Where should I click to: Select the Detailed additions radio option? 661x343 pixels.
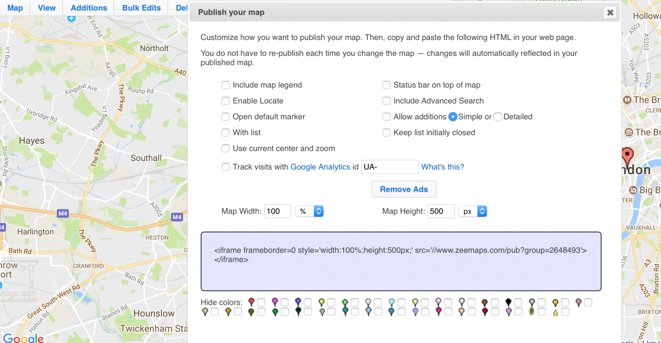click(x=498, y=116)
